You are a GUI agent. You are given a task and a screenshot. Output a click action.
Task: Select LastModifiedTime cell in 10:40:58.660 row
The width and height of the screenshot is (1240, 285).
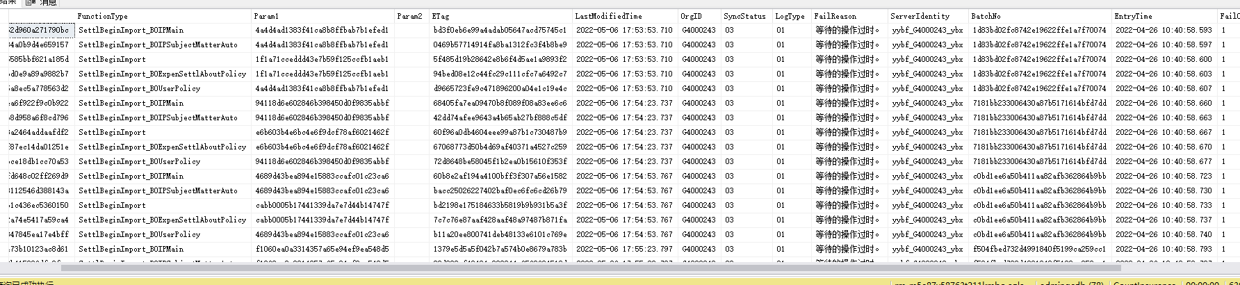click(x=625, y=104)
